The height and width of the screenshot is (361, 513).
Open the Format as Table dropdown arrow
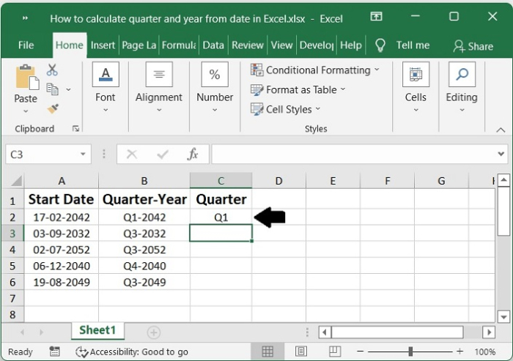(x=343, y=89)
